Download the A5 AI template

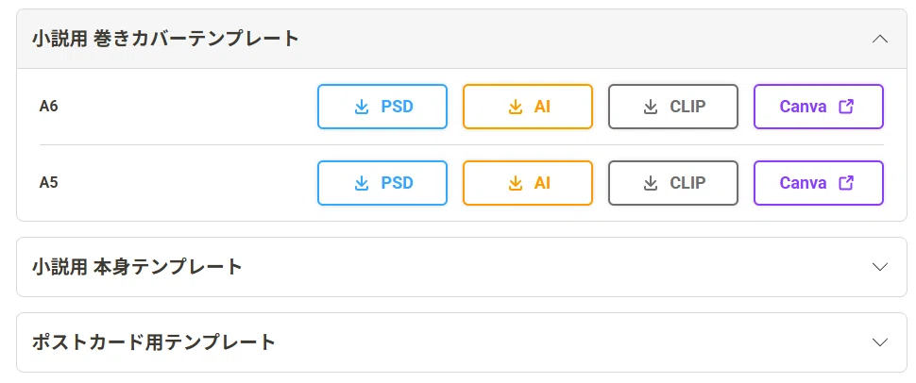[528, 183]
